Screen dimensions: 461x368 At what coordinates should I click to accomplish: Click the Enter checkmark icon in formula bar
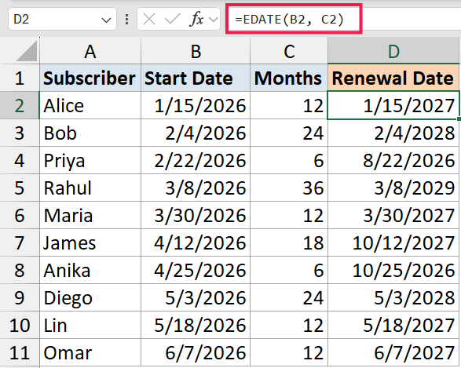pos(173,20)
